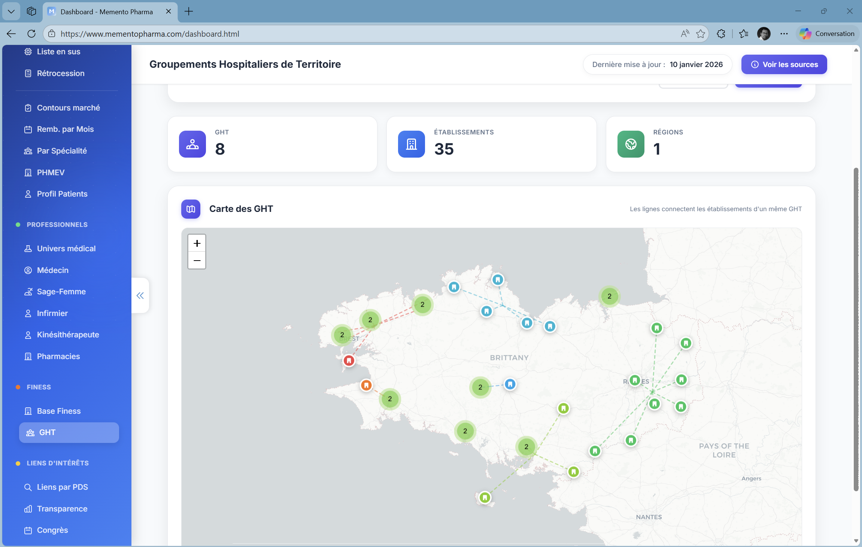
Task: Click the purple GHT stat card icon
Action: [x=192, y=144]
